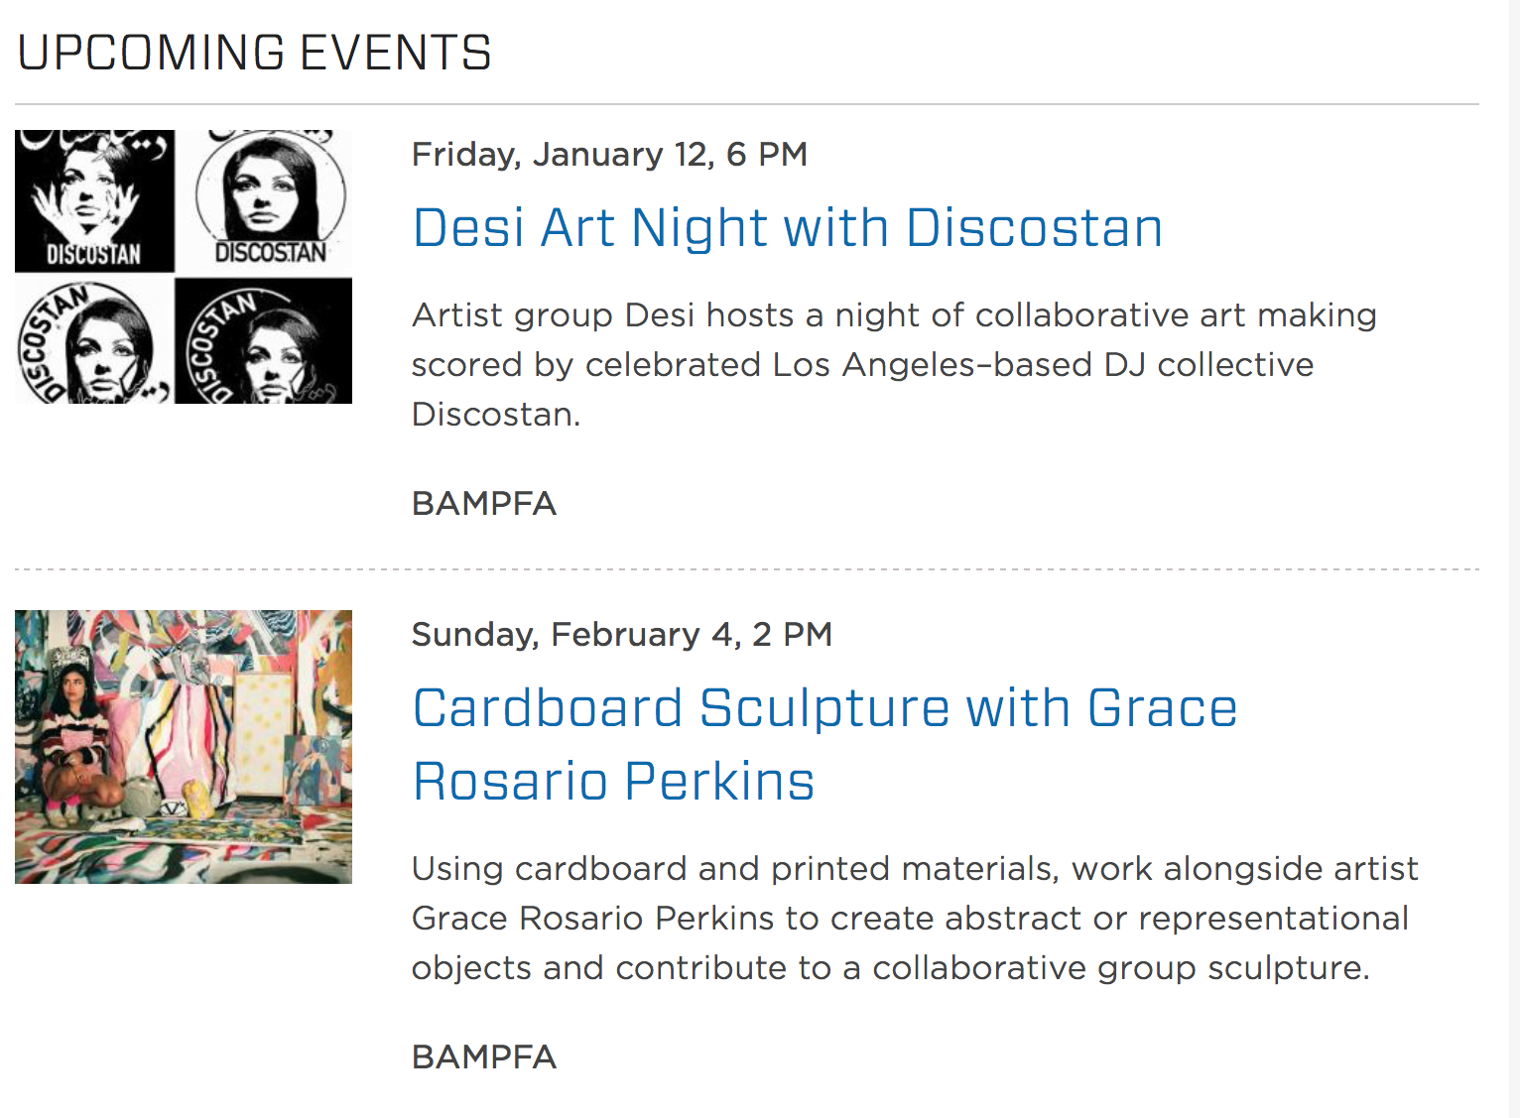Open Cardboard Sculpture with Grace Rosario Perkins event
1520x1118 pixels.
tap(824, 744)
